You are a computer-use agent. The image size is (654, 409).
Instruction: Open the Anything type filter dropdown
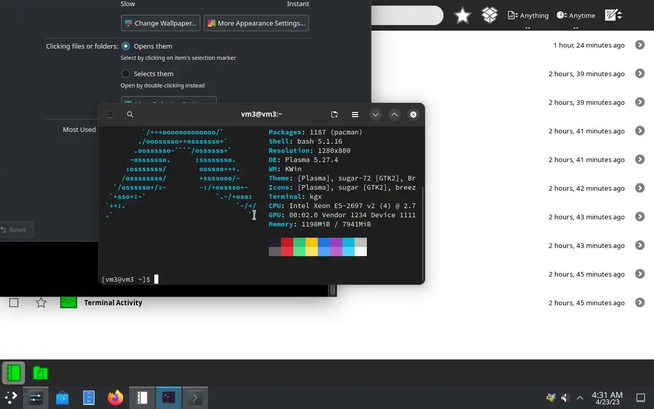pyautogui.click(x=528, y=15)
